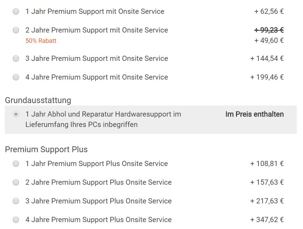Click the struck-through + 99,23 € price

click(269, 30)
